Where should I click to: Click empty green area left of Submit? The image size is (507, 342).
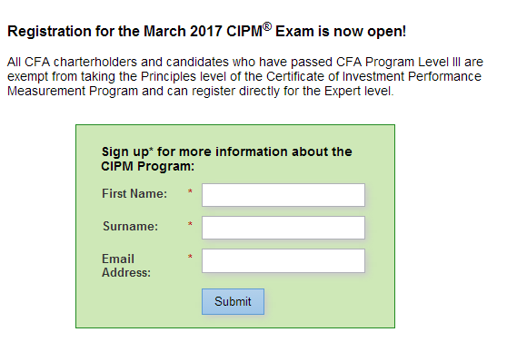pos(139,302)
